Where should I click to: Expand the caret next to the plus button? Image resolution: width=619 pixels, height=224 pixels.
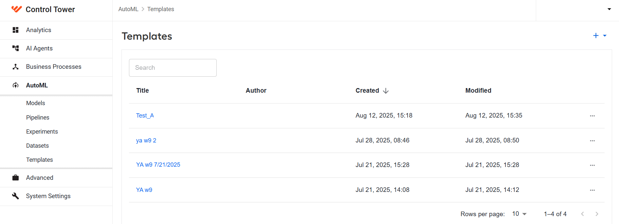tap(605, 36)
